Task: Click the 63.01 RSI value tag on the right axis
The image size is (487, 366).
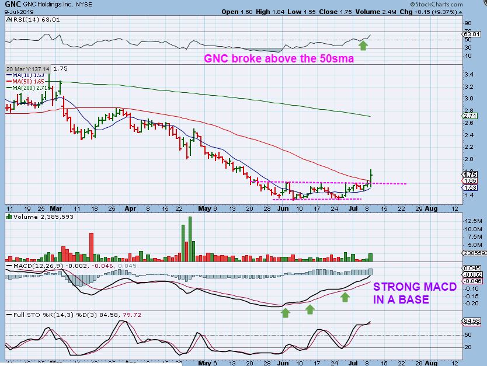Action: pyautogui.click(x=472, y=34)
